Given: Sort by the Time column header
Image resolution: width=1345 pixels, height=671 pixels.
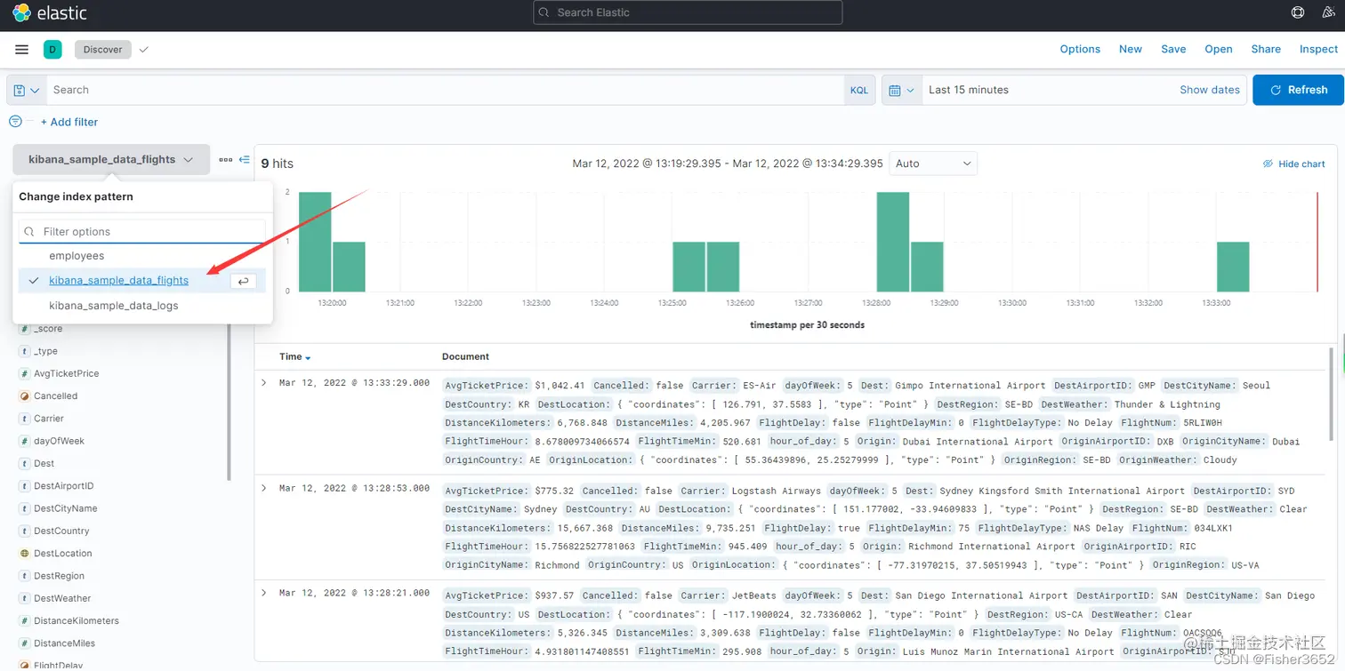Looking at the screenshot, I should click(x=294, y=357).
